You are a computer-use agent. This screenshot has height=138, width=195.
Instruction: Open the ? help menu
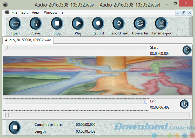[x=62, y=12]
